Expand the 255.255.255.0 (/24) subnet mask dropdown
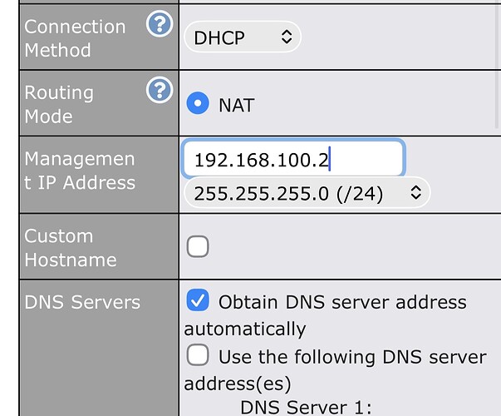501x416 pixels. coord(307,194)
